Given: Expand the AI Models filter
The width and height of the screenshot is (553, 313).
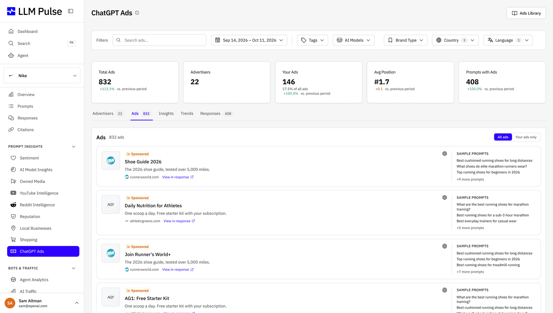Looking at the screenshot, I should click(x=354, y=40).
